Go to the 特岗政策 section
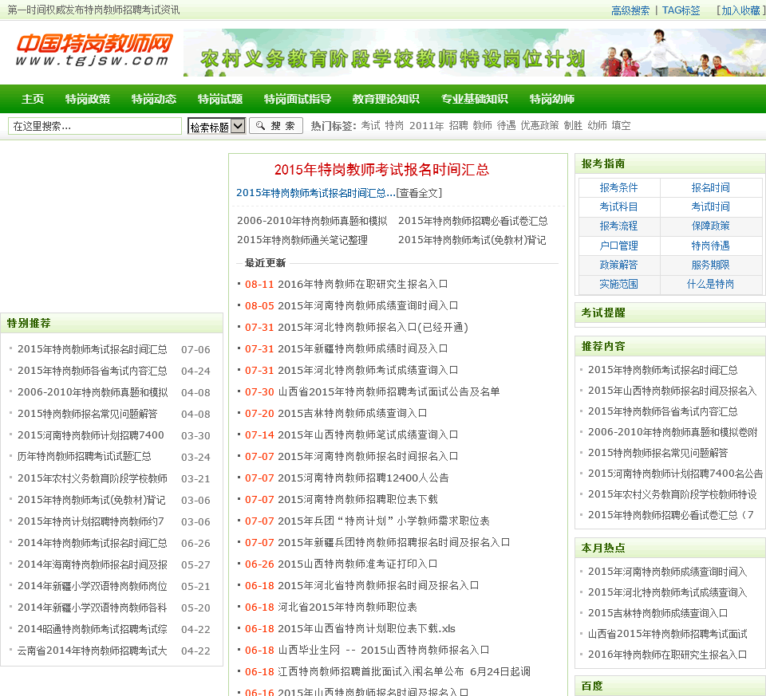766x696 pixels. tap(88, 99)
